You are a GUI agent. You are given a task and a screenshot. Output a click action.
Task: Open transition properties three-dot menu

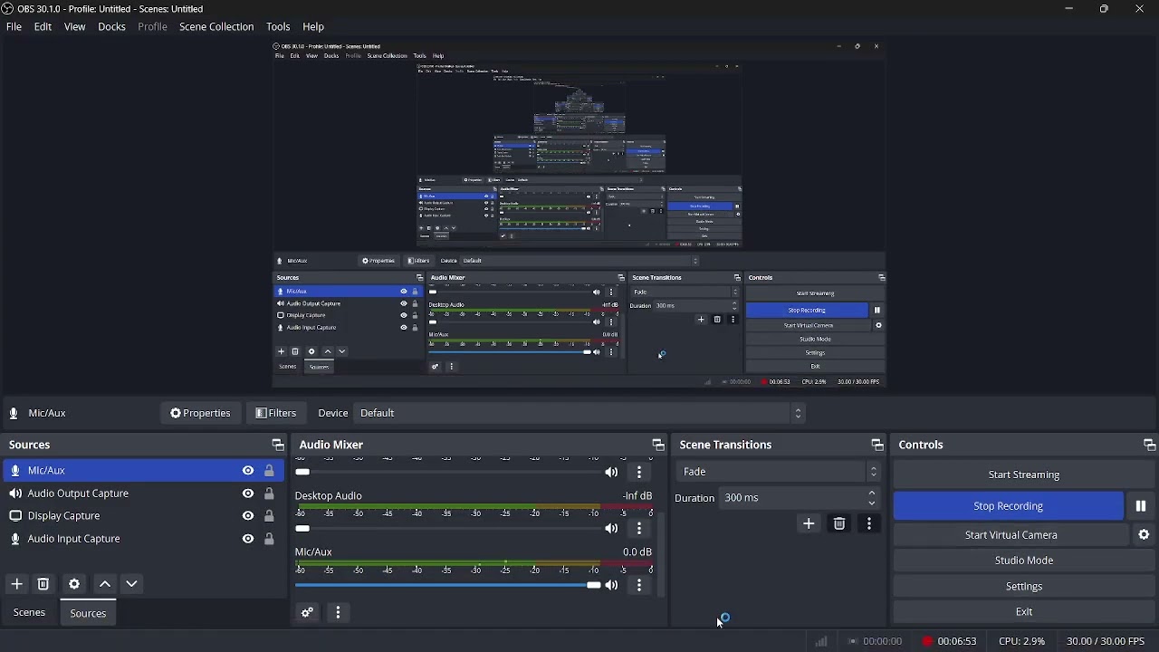(x=870, y=525)
